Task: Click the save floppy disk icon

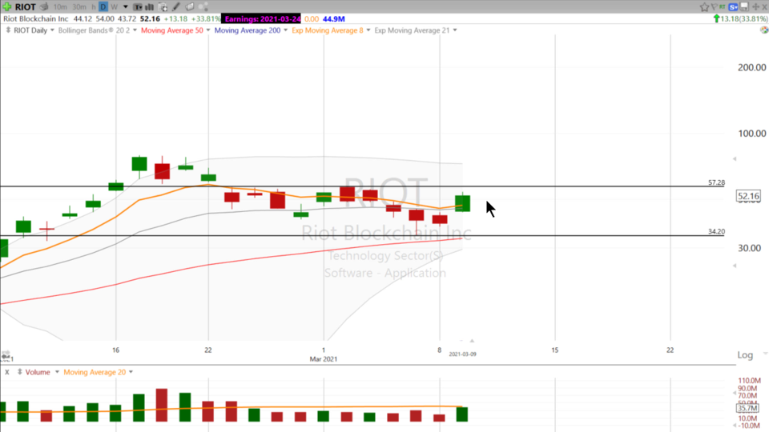Action: [744, 6]
